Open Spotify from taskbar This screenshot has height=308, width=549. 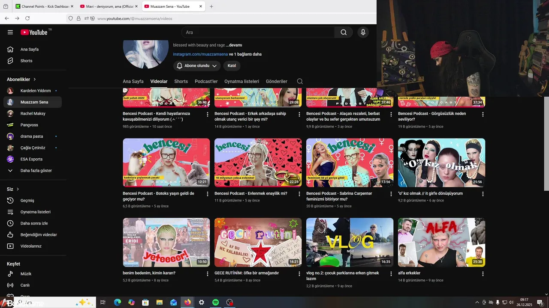[x=216, y=302]
